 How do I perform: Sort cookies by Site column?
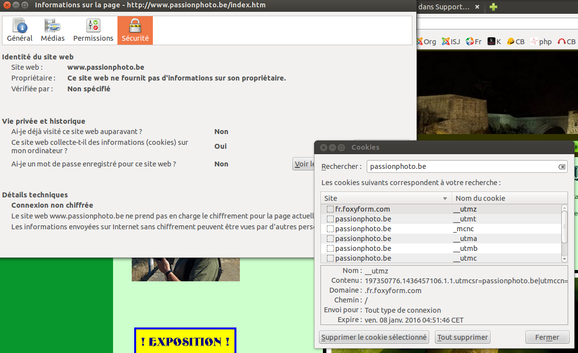(383, 198)
